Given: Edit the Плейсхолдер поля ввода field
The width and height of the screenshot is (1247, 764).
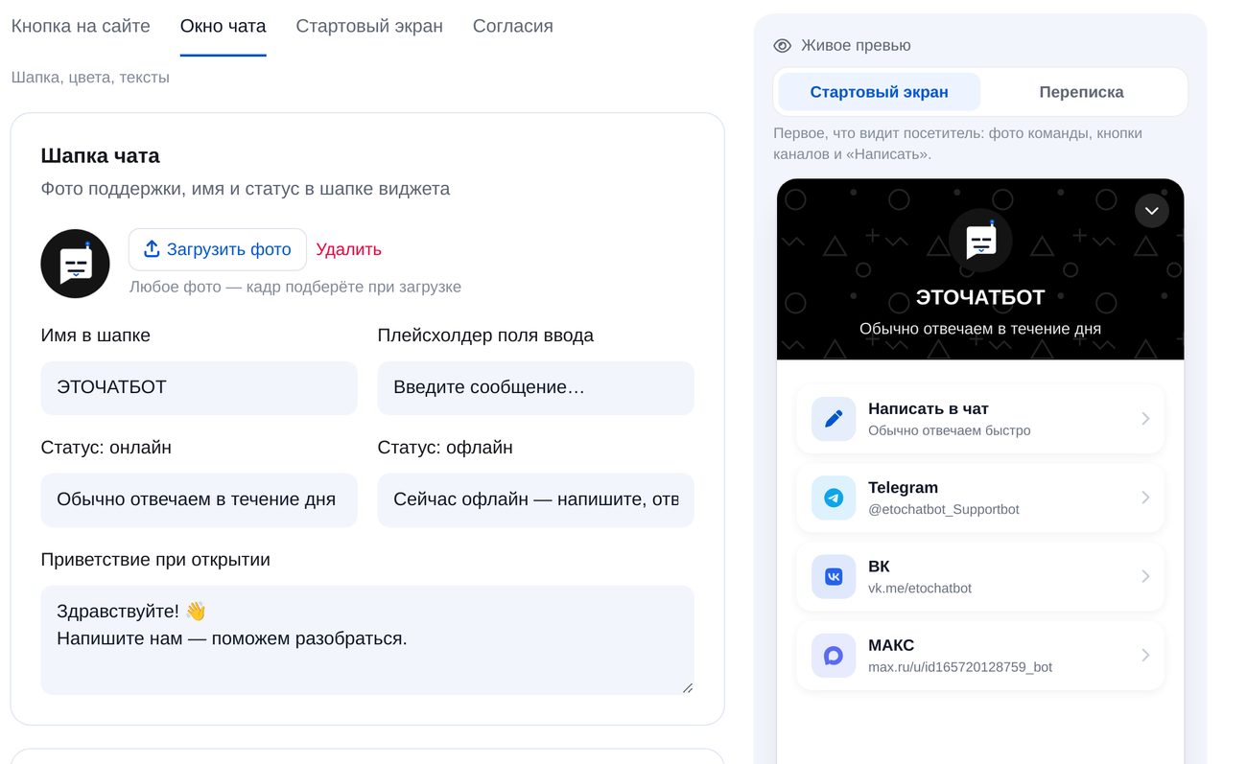Looking at the screenshot, I should [x=535, y=388].
